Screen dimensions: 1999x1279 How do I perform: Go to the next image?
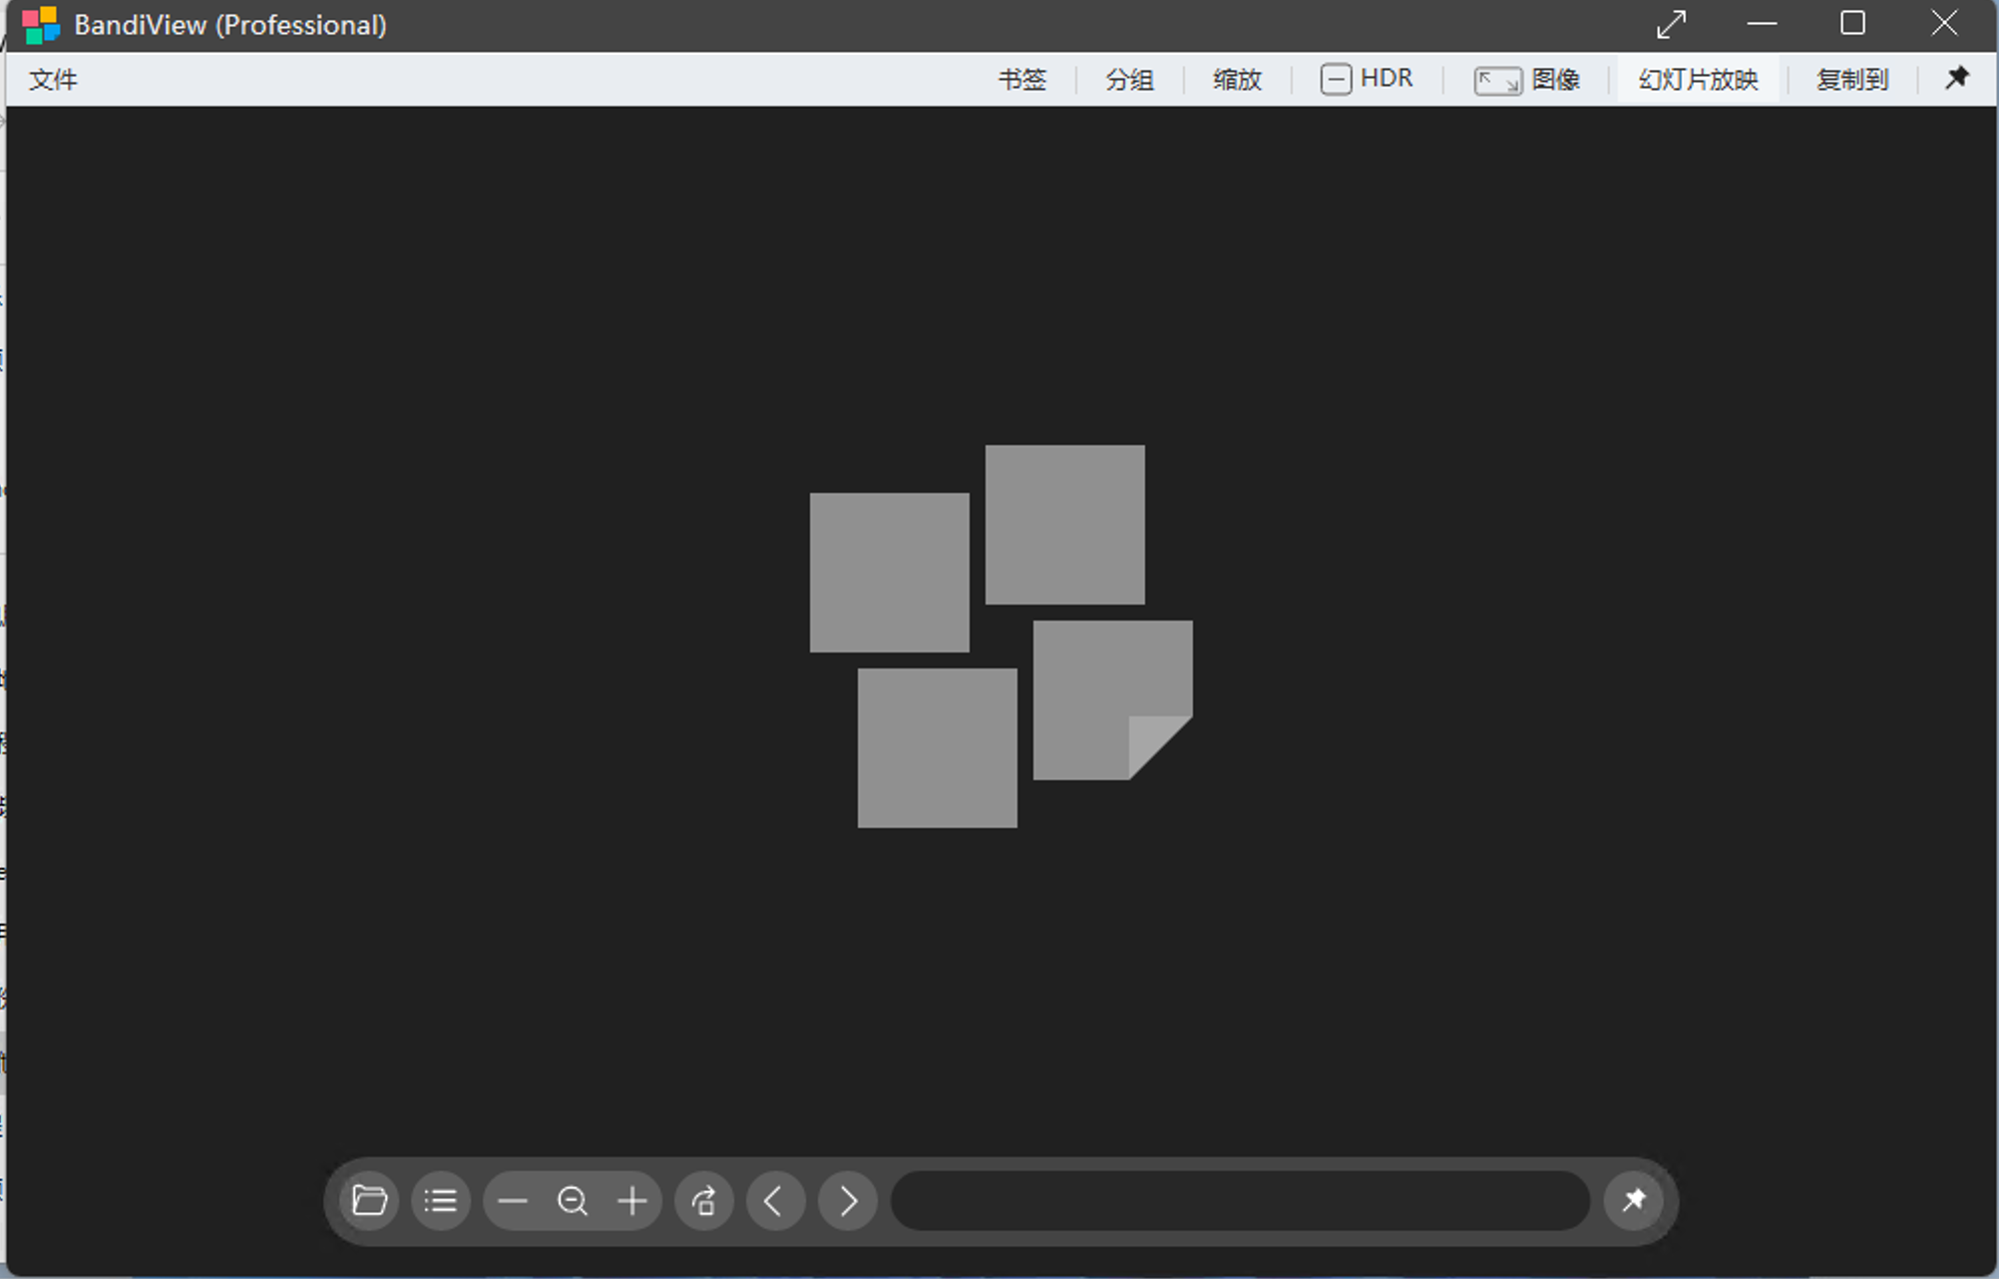848,1200
